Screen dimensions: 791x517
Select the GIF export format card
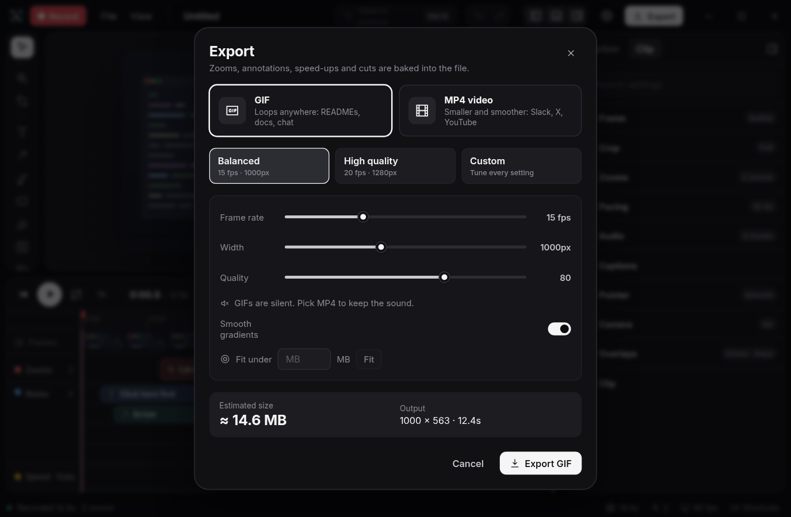(300, 111)
